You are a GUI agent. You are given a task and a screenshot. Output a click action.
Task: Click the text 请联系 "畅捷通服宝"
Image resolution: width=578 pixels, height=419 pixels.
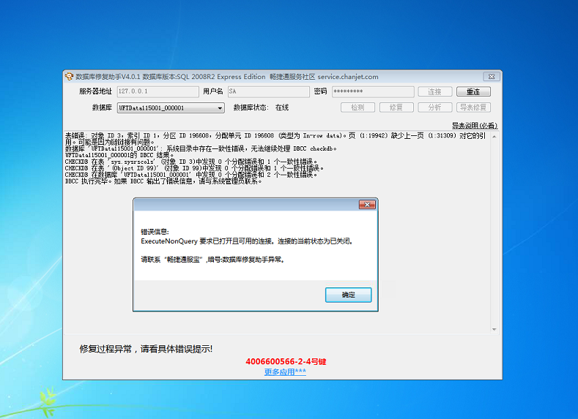(172, 260)
